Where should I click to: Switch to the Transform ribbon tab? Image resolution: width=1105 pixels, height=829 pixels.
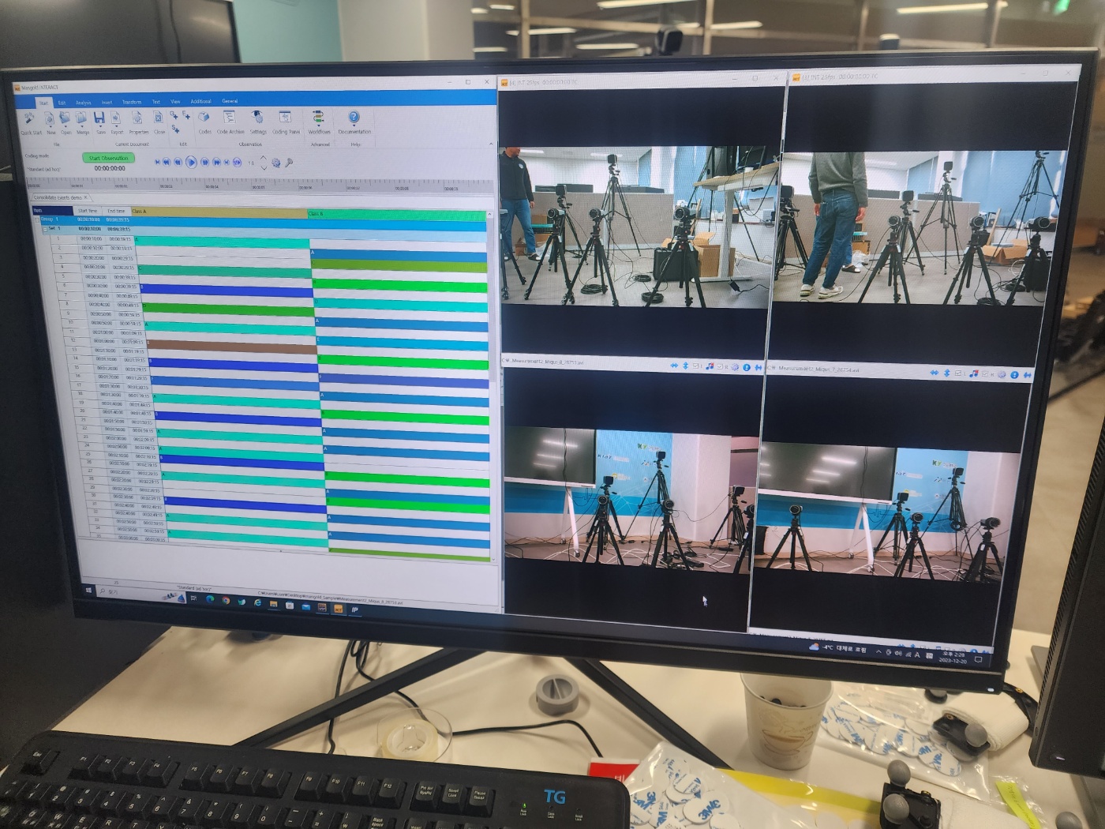pyautogui.click(x=132, y=102)
